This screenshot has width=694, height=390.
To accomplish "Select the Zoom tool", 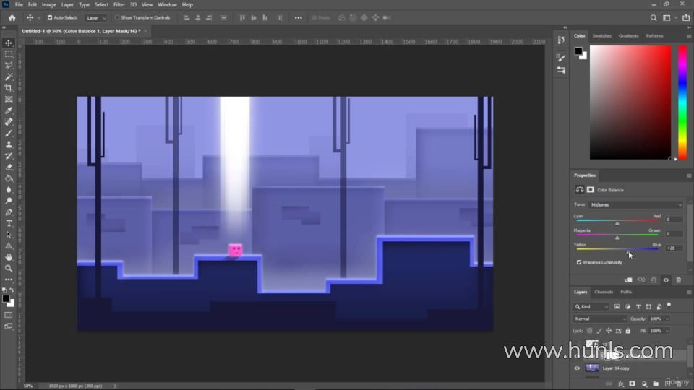I will 9,269.
